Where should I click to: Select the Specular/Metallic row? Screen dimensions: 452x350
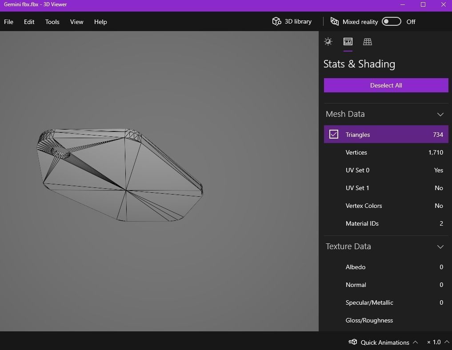[386, 302]
